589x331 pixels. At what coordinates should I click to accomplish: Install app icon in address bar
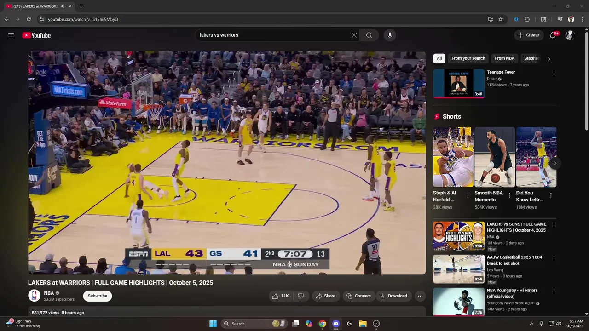coord(491,19)
